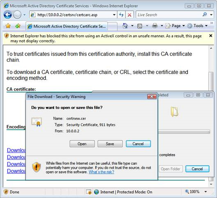Open the Favorites Center star icon
This screenshot has height=198, width=217.
(8, 26)
